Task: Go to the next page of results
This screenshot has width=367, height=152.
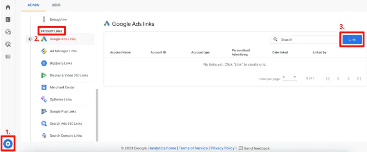Action: (348, 78)
